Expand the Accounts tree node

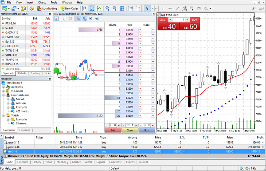[x=4, y=87]
